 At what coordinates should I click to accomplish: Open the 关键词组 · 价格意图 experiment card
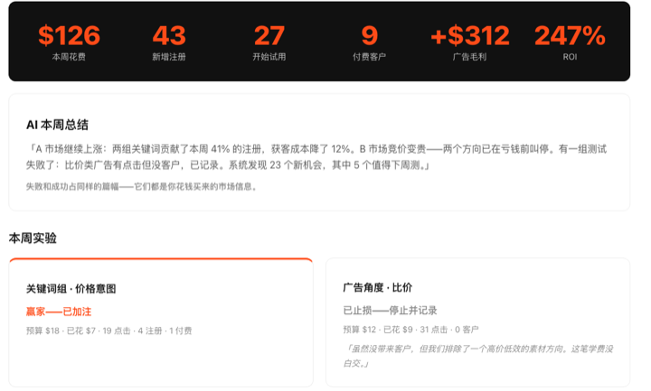pos(161,322)
